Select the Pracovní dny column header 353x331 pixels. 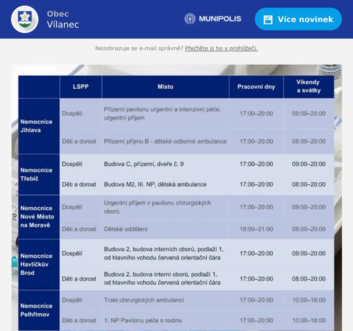pos(256,87)
